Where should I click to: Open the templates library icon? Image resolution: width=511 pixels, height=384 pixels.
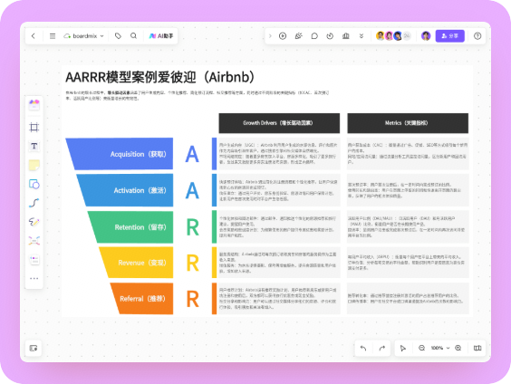pyautogui.click(x=34, y=105)
